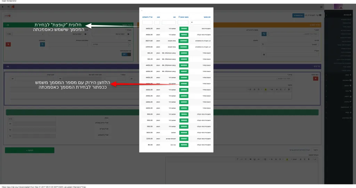Close the document selection popup

click(x=142, y=10)
